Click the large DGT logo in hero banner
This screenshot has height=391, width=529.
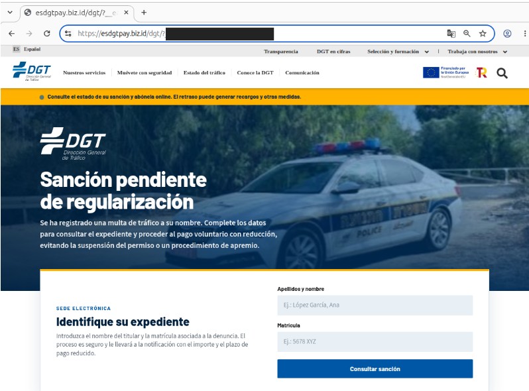click(73, 143)
